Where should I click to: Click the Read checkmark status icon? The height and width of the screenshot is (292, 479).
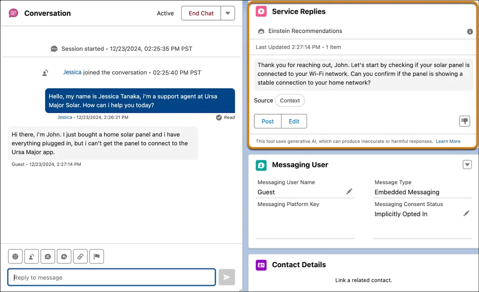(219, 118)
